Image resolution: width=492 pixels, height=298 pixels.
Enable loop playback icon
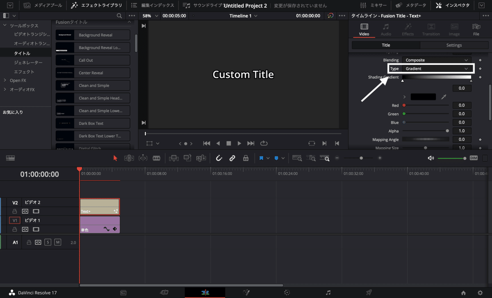click(264, 143)
